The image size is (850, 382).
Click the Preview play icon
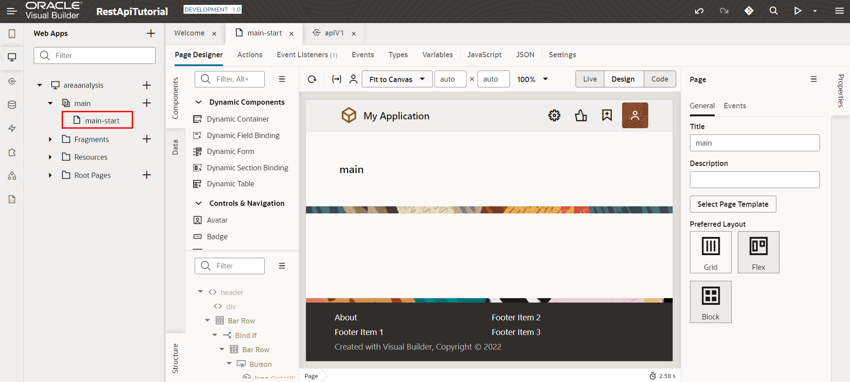point(798,11)
